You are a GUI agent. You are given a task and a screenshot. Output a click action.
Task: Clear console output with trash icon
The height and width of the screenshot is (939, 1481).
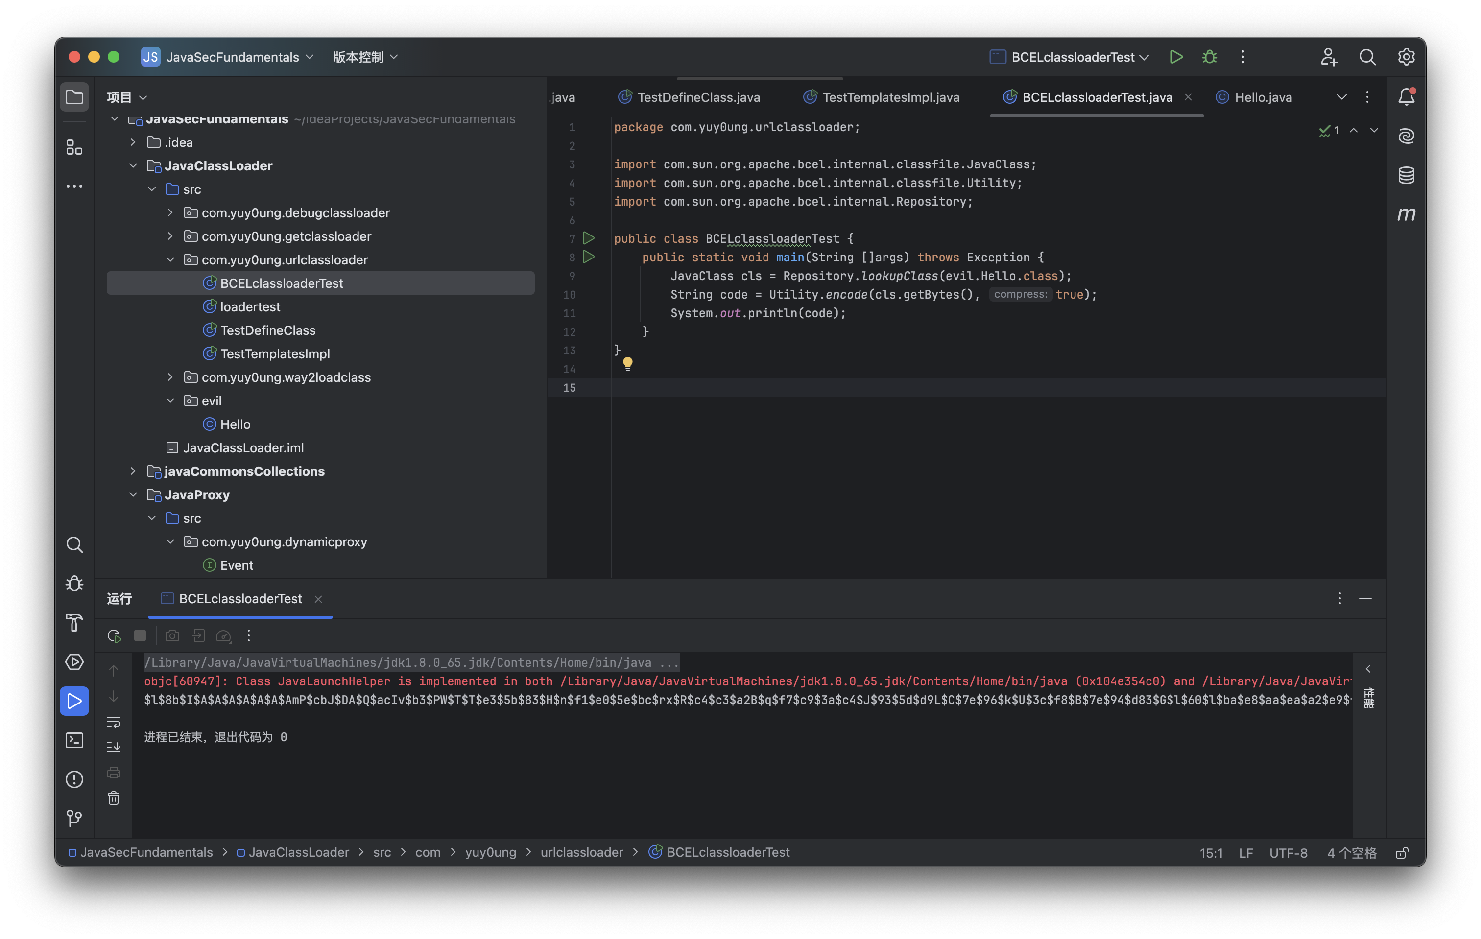[x=114, y=798]
